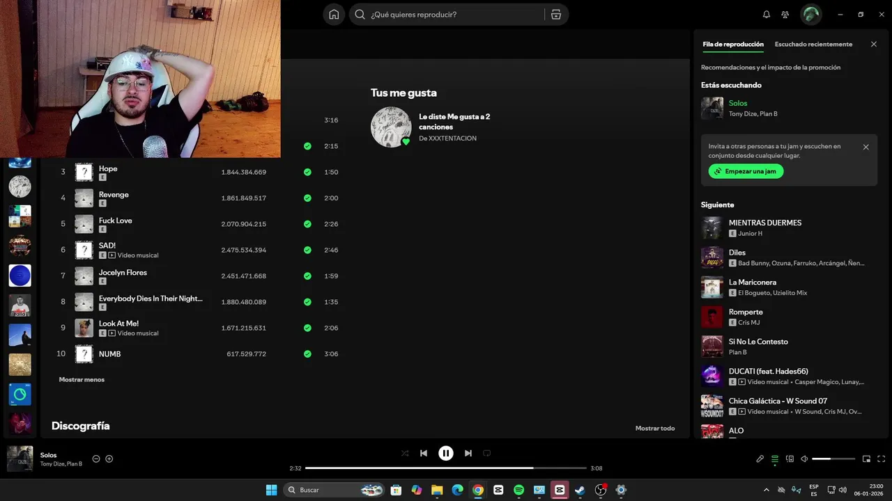Open OBS Studio from the taskbar
The height and width of the screenshot is (501, 892).
tap(601, 490)
